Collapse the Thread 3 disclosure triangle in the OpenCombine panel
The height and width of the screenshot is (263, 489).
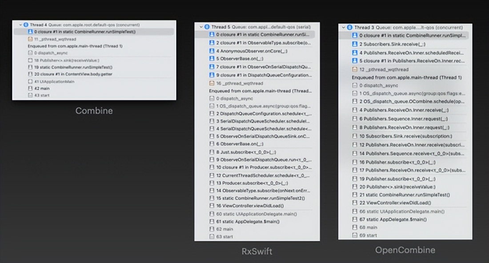pyautogui.click(x=344, y=28)
